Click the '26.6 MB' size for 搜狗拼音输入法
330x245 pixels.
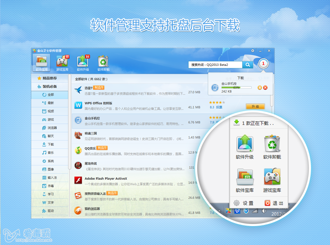pos(194,198)
